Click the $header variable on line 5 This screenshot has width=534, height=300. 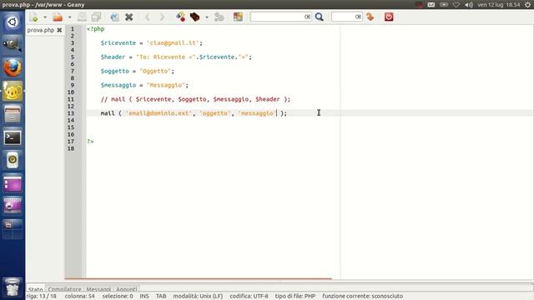point(113,57)
